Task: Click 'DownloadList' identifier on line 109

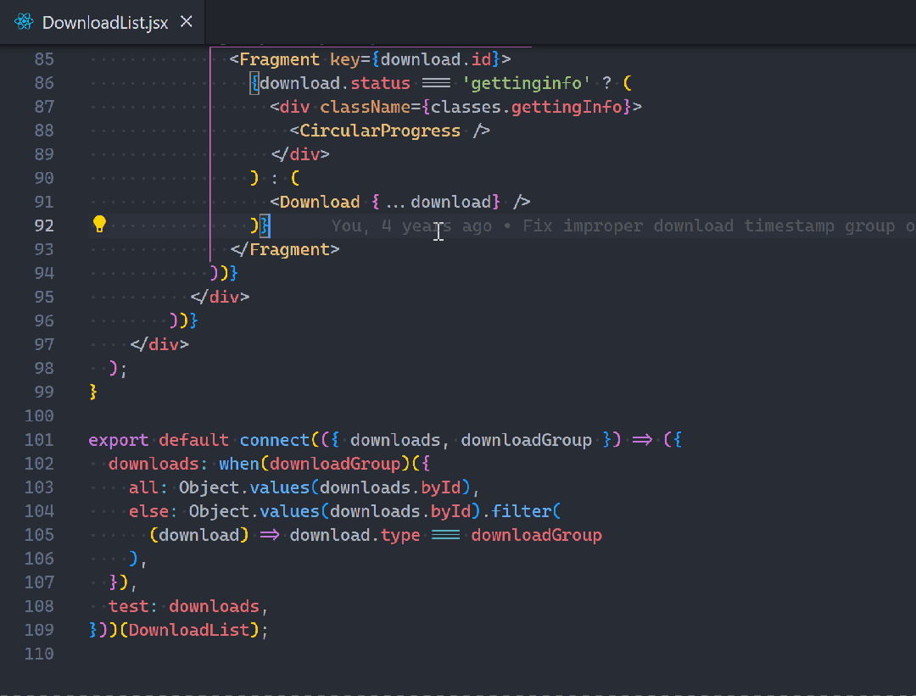Action: [x=189, y=630]
